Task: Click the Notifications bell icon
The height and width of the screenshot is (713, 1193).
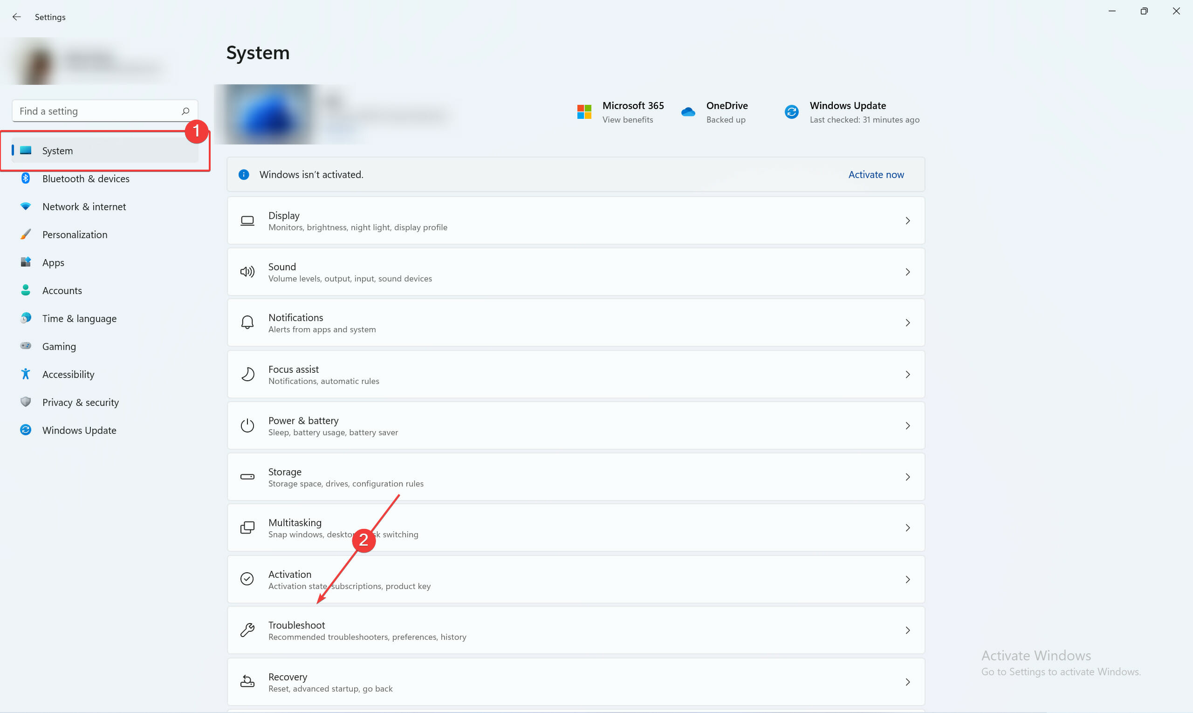Action: click(247, 322)
